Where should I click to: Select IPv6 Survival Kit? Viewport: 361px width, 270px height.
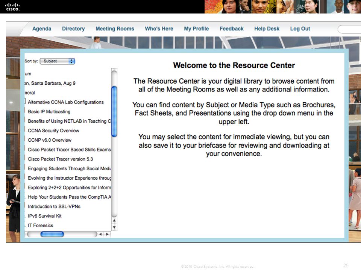click(45, 216)
